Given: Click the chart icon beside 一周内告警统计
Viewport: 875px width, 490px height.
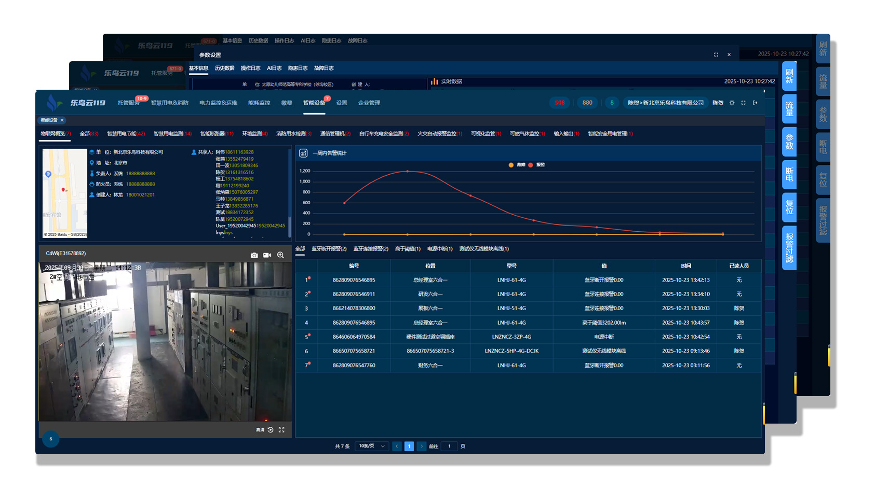Looking at the screenshot, I should tap(303, 153).
